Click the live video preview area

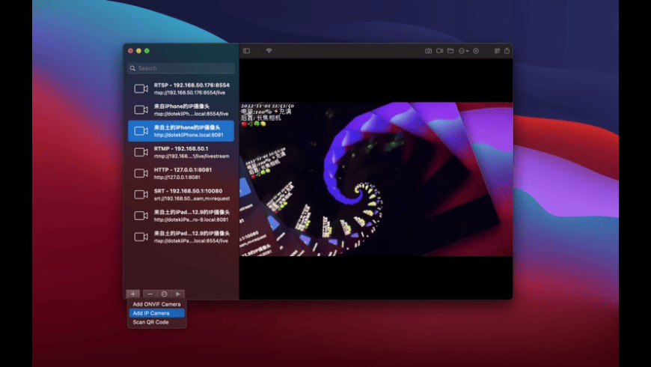point(376,179)
